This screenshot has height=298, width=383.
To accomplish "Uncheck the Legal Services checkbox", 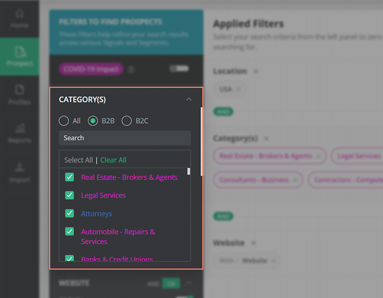I will click(69, 195).
